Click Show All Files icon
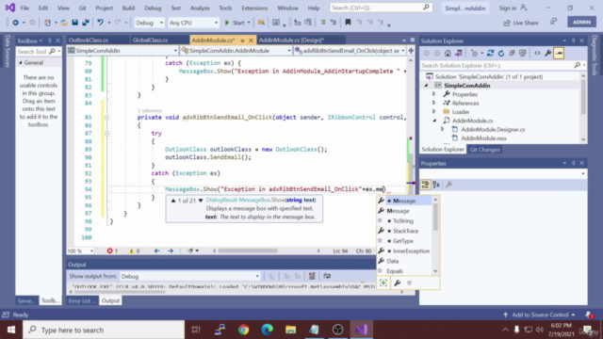 [x=522, y=54]
